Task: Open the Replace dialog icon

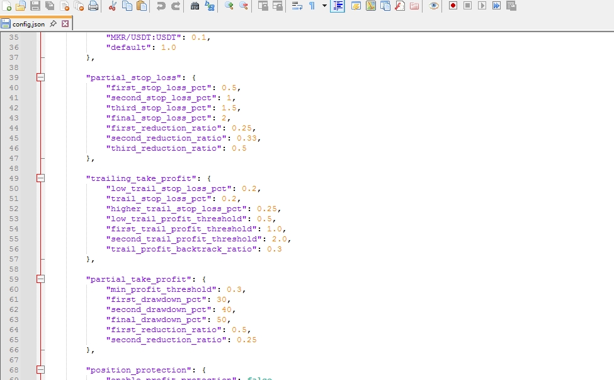Action: [210, 6]
